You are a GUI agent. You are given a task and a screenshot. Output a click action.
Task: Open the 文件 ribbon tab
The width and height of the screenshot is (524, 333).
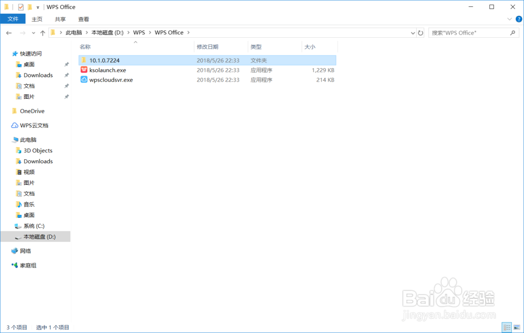(13, 19)
